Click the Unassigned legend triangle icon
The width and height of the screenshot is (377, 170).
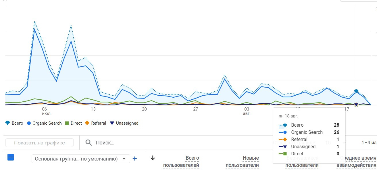pos(112,123)
